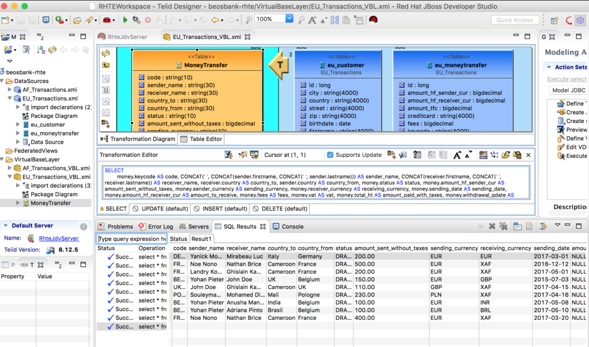Screen dimensions: 589x347
Task: Run the project with the green Run icon
Action: (125, 19)
